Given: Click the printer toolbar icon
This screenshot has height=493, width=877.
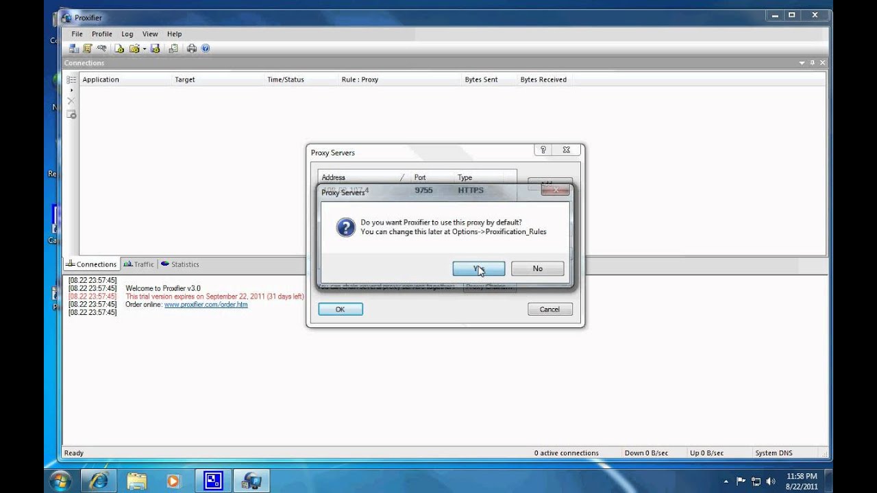Looking at the screenshot, I should (192, 49).
